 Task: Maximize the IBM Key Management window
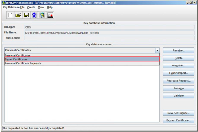pos(191,3)
